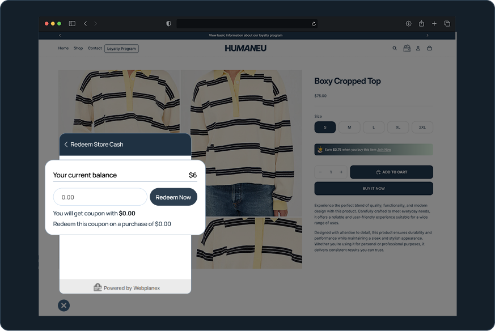Click the Boxy Cropped Top title
Image resolution: width=495 pixels, height=331 pixels.
348,81
